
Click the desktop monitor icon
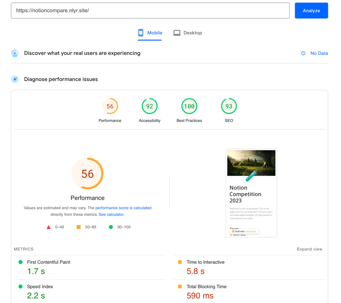pyautogui.click(x=177, y=33)
